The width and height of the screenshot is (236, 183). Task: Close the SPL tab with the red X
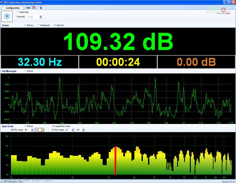34,8
